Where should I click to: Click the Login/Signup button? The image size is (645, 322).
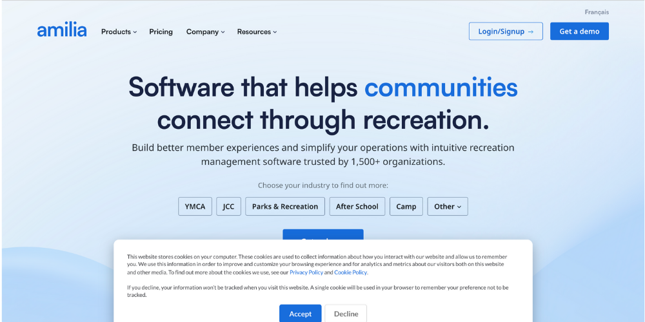506,31
